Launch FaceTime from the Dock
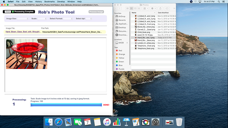Image resolution: width=228 pixels, height=128 pixels. tap(78, 122)
